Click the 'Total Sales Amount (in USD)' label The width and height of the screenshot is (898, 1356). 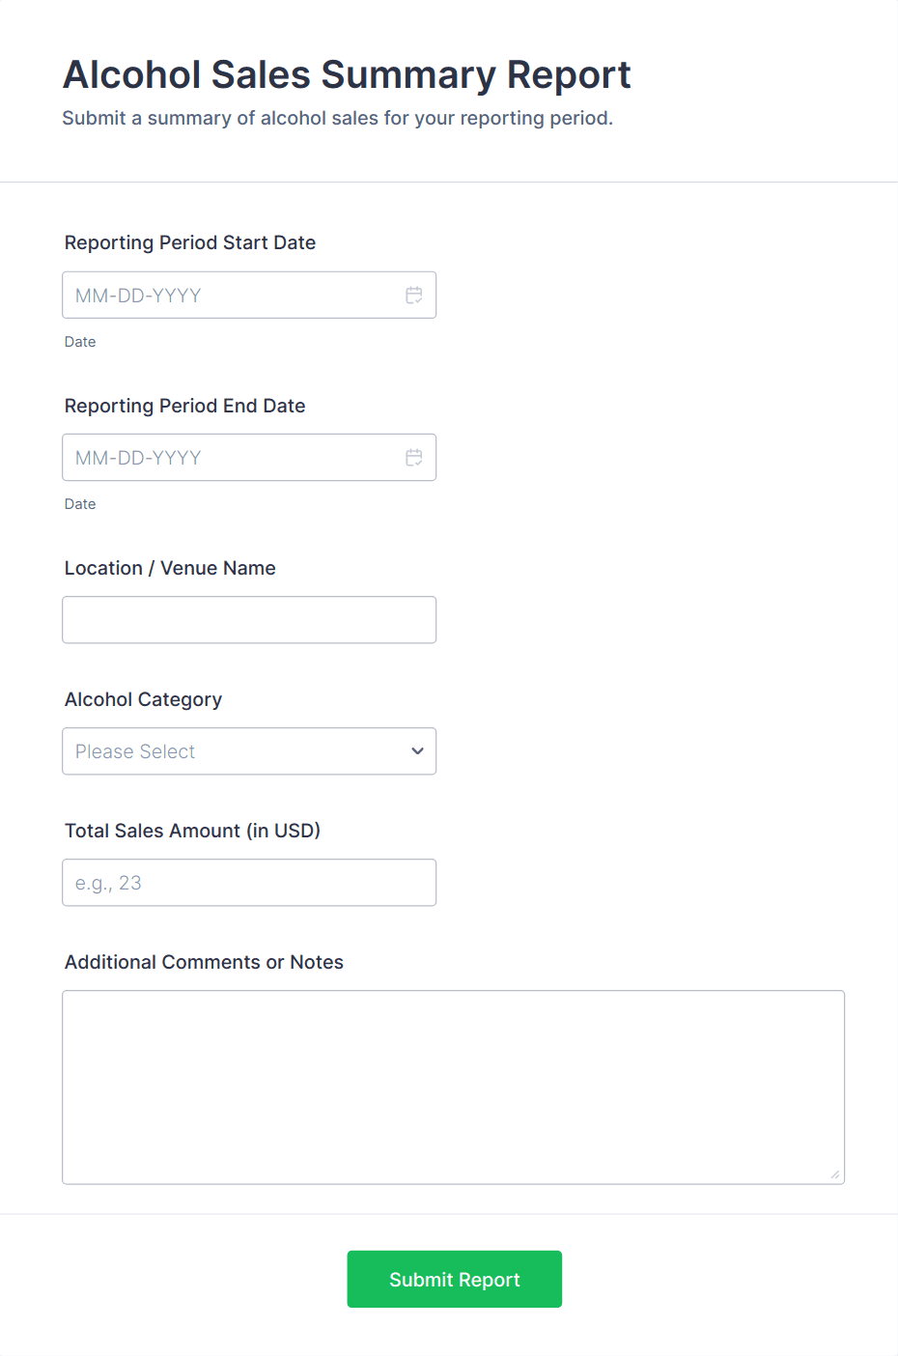click(x=192, y=831)
